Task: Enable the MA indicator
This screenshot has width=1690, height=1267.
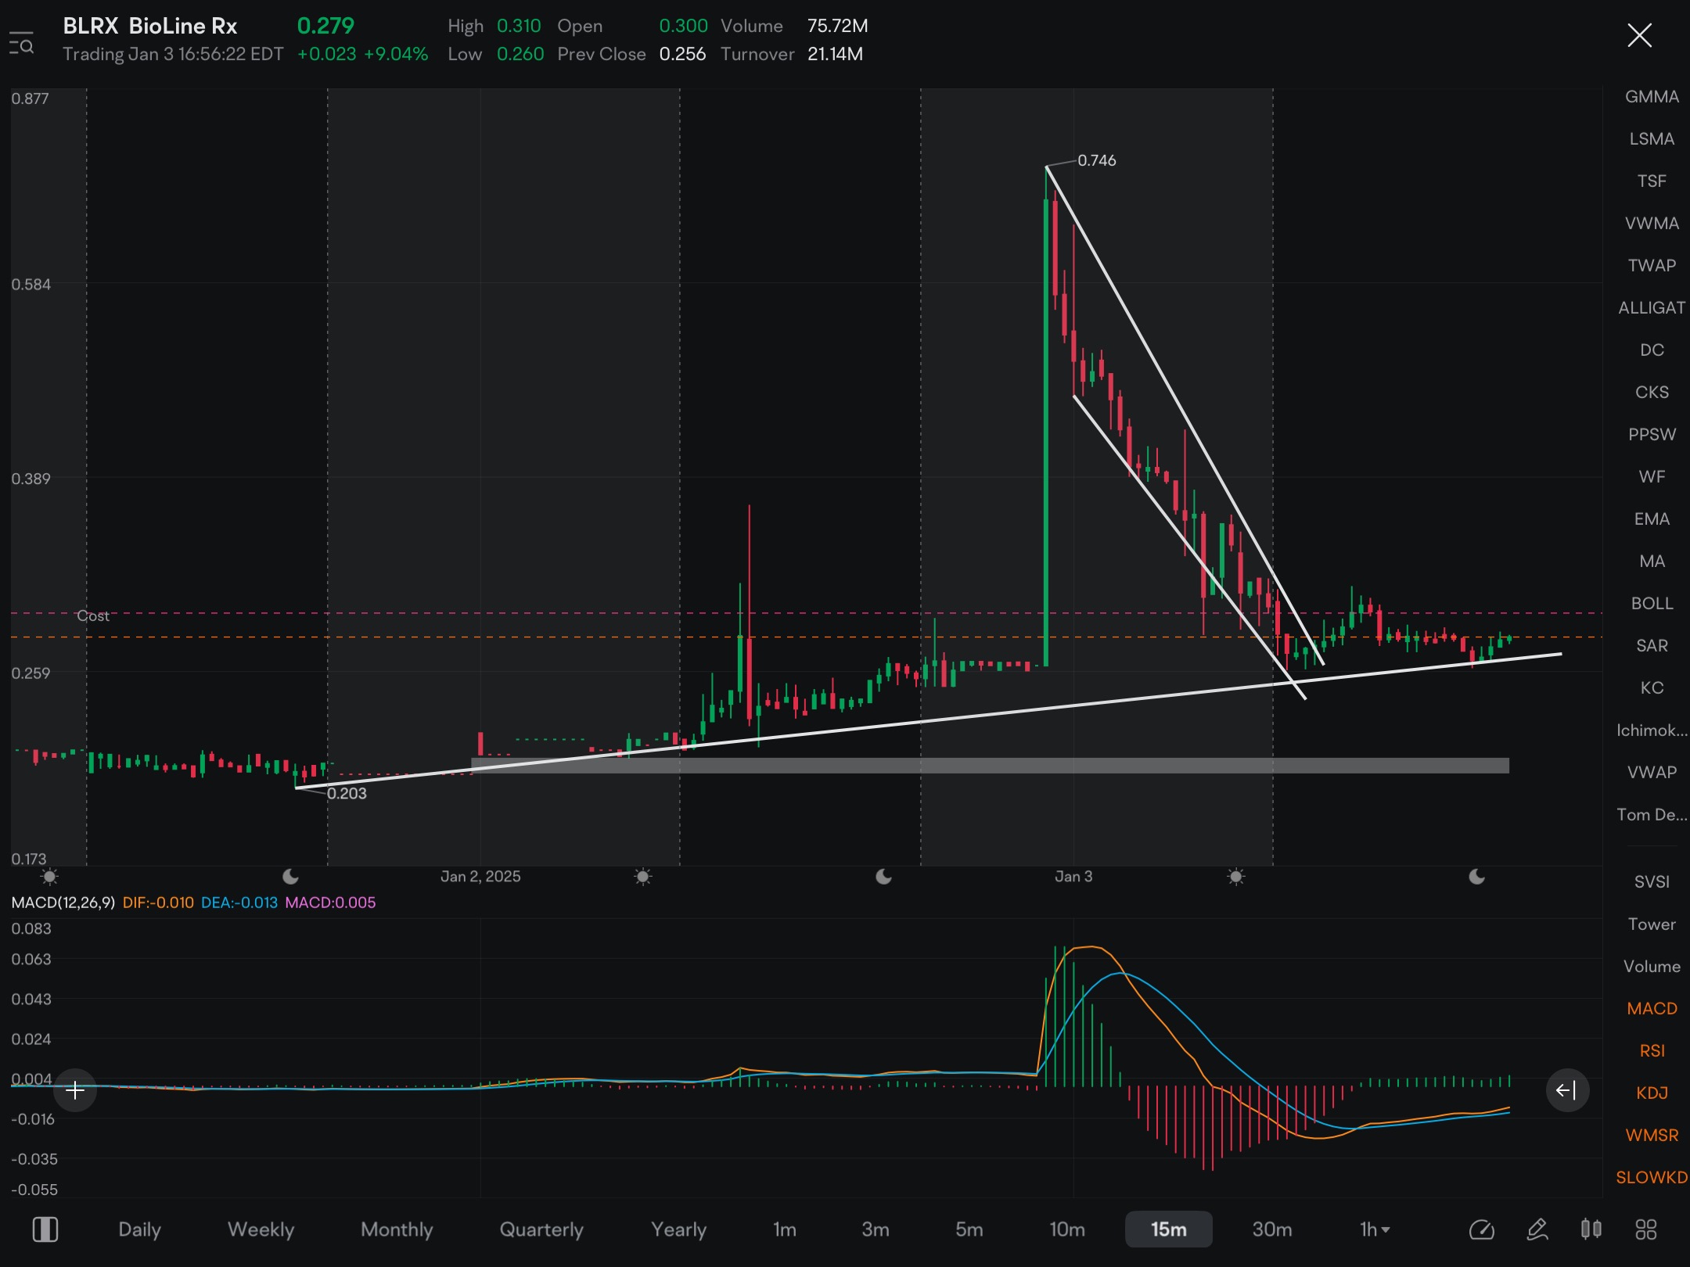Action: point(1652,562)
